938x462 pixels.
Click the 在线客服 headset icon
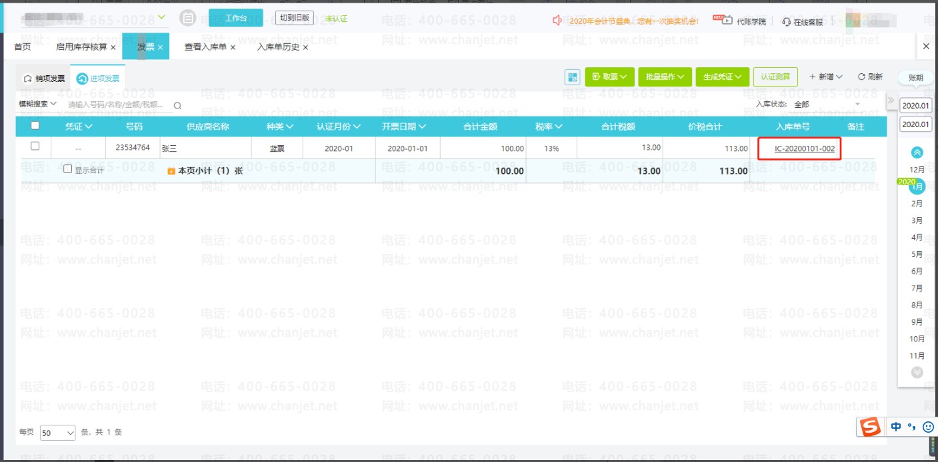point(787,21)
